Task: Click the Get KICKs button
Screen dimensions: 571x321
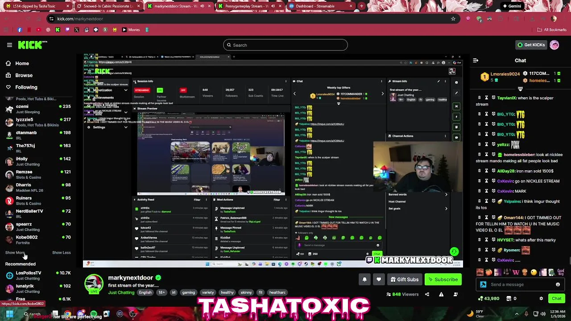Action: pos(531,45)
